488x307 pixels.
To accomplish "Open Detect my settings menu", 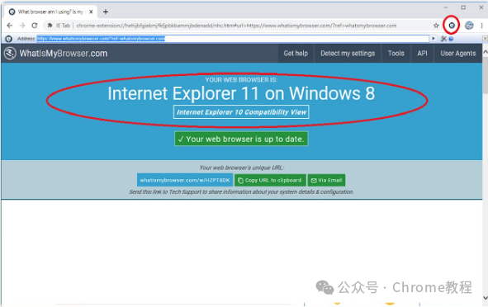I will [348, 53].
